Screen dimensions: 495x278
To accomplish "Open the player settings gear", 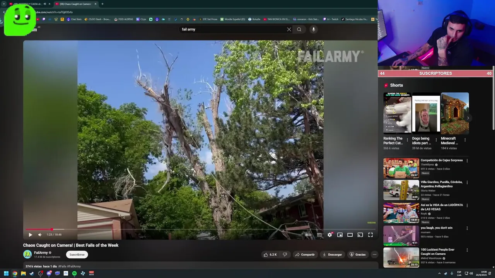I will [330, 235].
